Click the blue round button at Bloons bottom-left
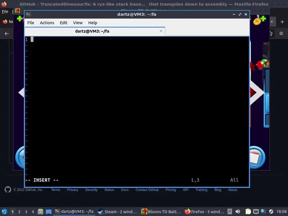Screen dimensions: 288x216 pos(20,157)
